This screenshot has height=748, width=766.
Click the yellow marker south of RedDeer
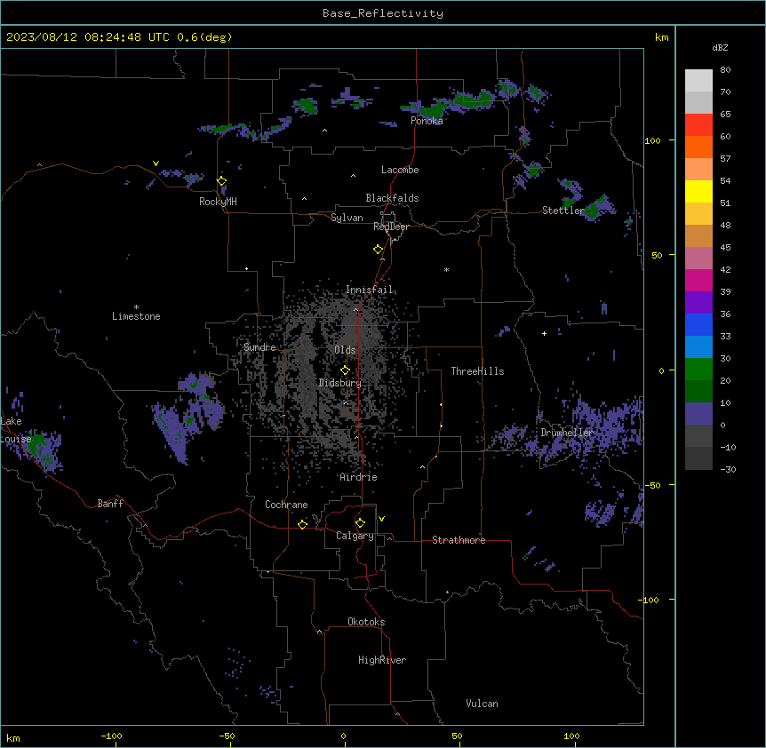pos(378,250)
